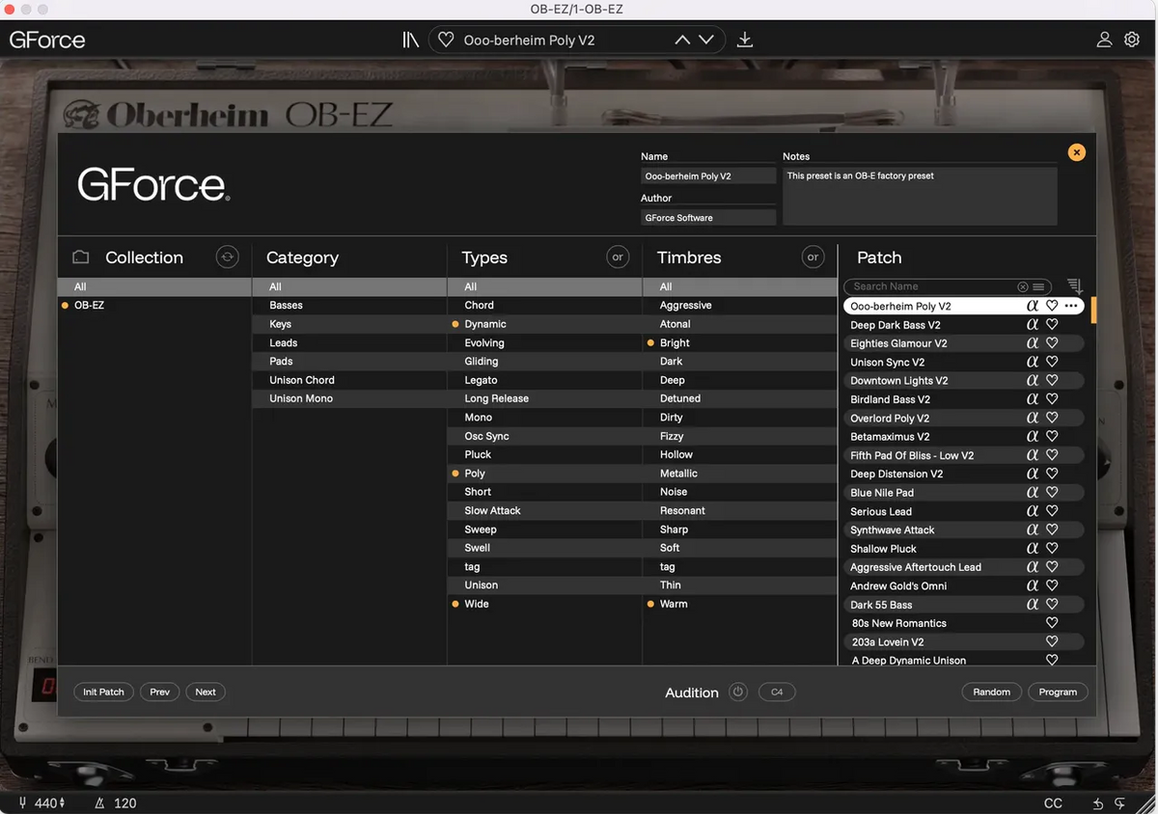Screen dimensions: 1158x814
Task: Select the Pads category
Action: click(x=349, y=361)
